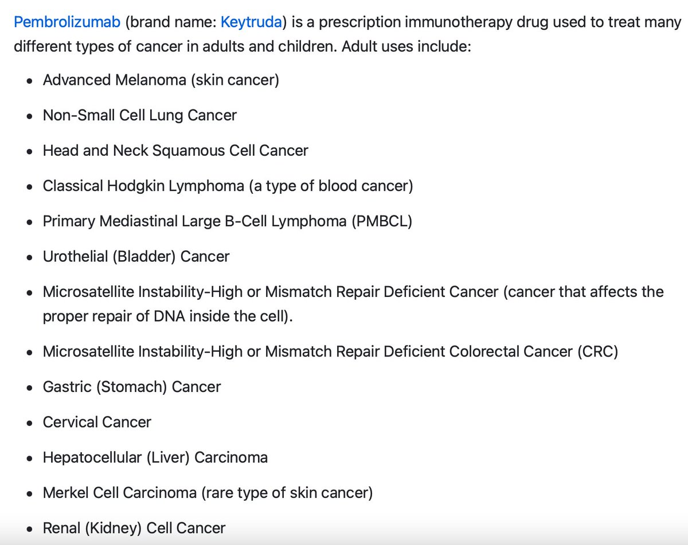
Task: Select the Cervical Cancer list item
Action: tap(97, 422)
